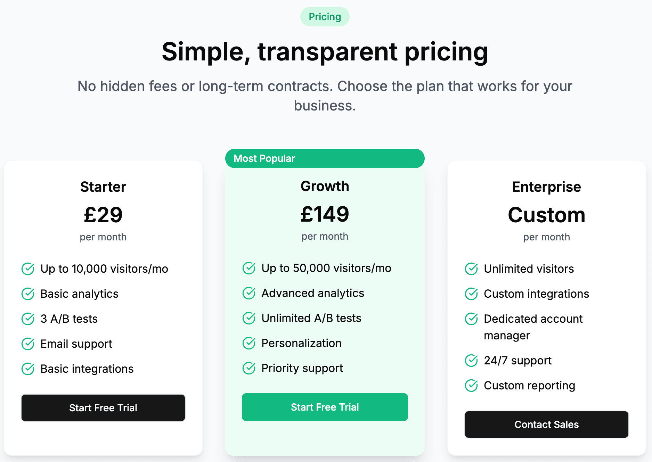This screenshot has height=462, width=652.
Task: Click the 'Basic integrations' feature text
Action: [87, 369]
